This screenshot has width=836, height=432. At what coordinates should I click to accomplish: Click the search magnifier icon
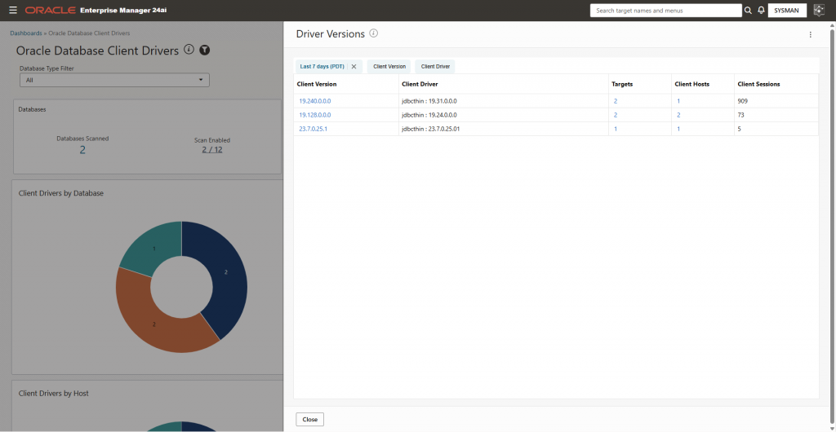748,10
